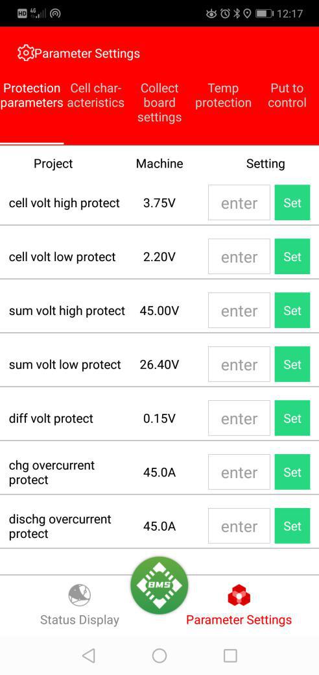This screenshot has width=319, height=675.
Task: Focus the chg overcurrent protect input
Action: point(239,472)
